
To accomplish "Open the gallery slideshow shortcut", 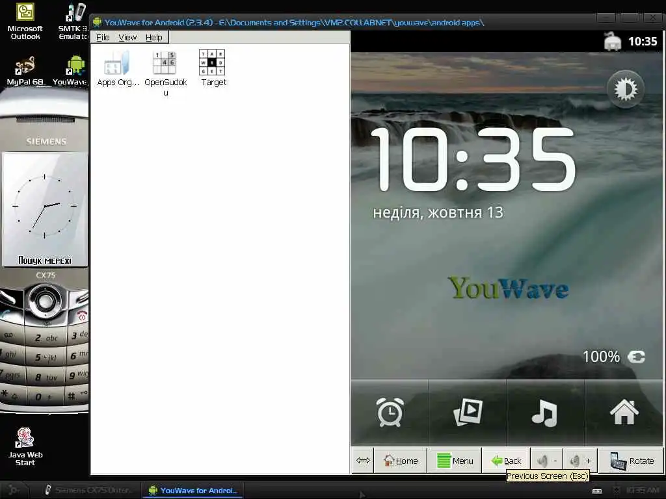I will [x=467, y=411].
